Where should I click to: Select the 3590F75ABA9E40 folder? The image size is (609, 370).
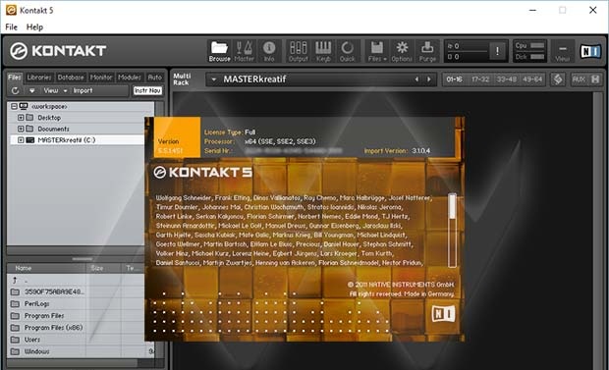click(54, 291)
